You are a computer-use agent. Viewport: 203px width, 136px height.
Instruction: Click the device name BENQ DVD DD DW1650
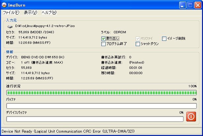pos(43,57)
